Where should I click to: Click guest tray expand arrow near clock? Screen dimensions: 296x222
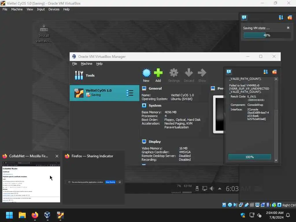pos(220,188)
